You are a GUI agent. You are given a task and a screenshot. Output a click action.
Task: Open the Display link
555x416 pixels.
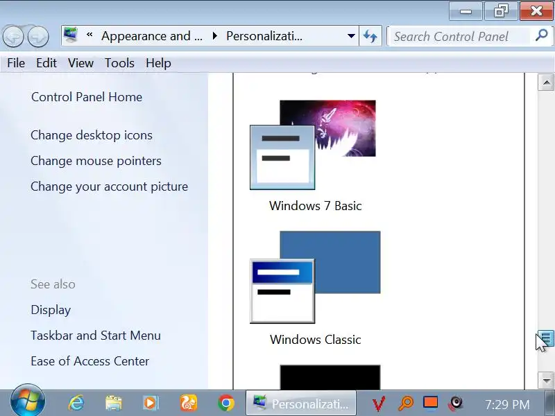pos(51,310)
